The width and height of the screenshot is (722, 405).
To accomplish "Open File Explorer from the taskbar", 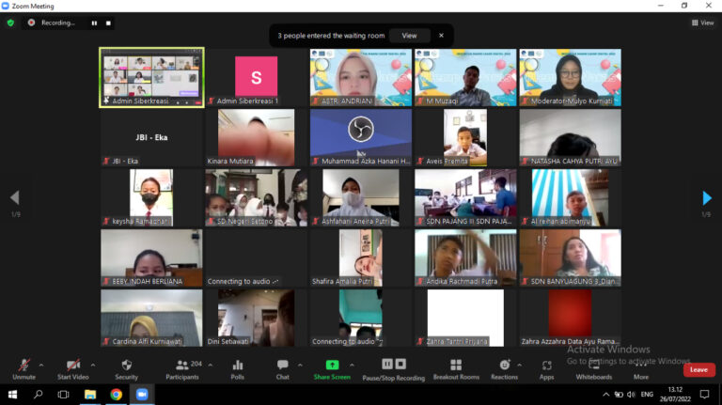I will [x=90, y=395].
